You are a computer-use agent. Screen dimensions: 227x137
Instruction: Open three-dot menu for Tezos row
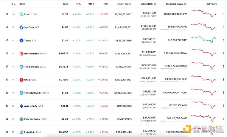[223, 40]
